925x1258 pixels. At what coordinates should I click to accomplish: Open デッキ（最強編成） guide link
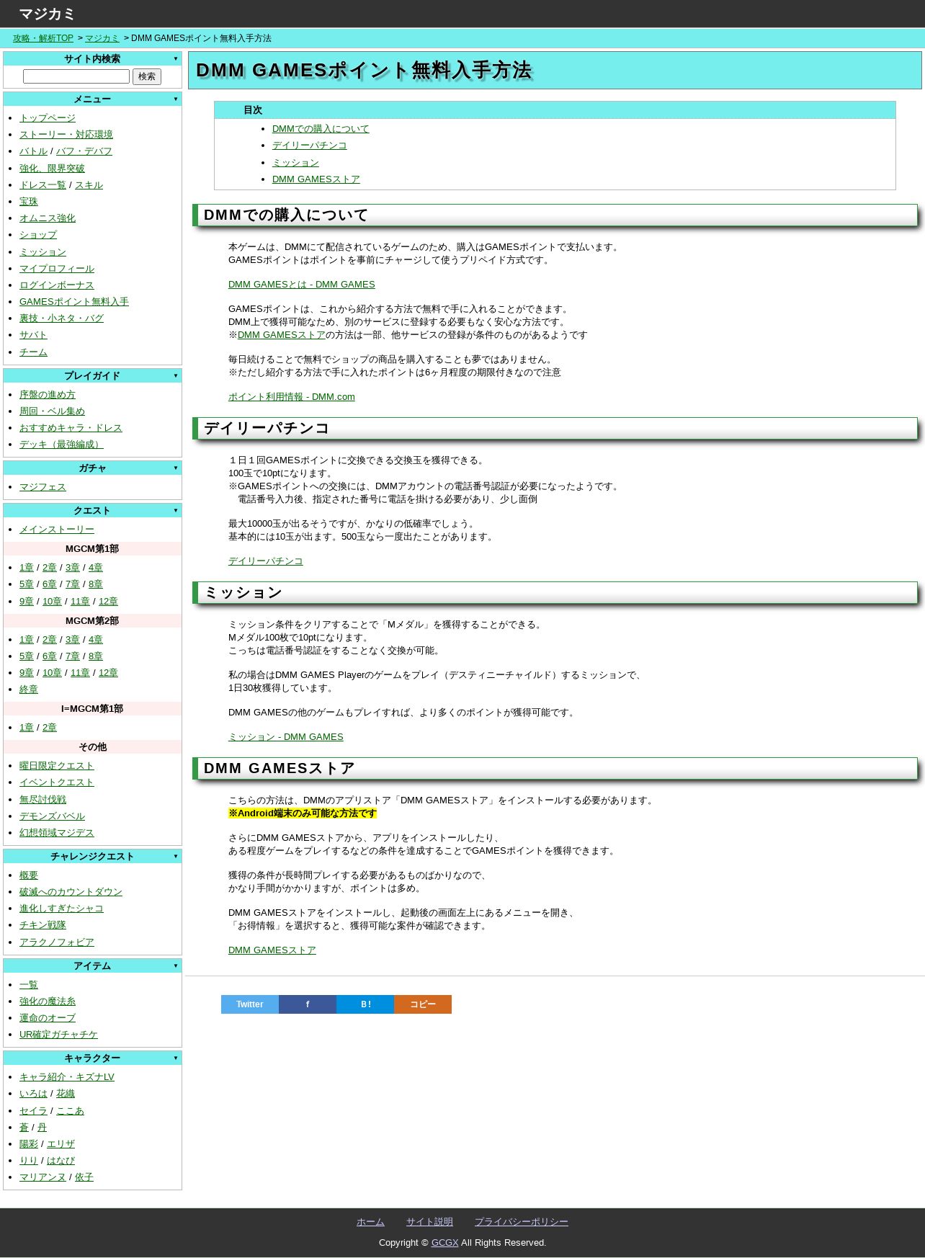click(x=61, y=445)
